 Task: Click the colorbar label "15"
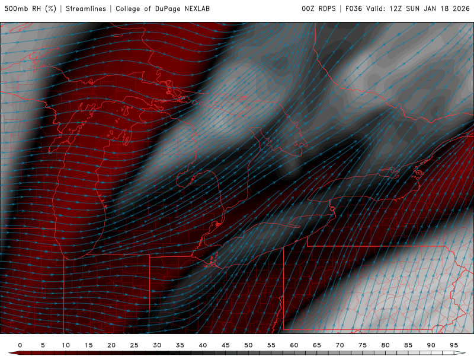(88, 345)
